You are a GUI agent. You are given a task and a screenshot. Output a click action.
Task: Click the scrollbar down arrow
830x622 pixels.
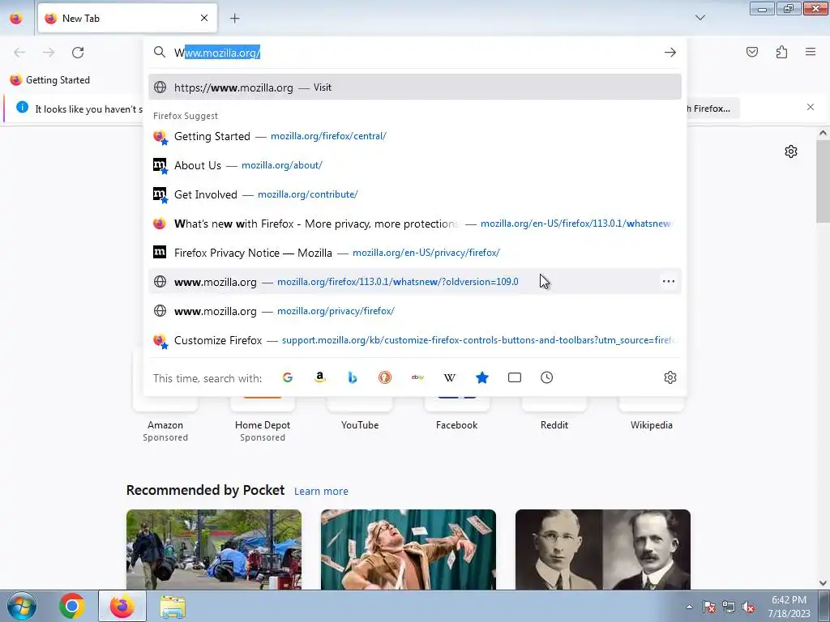(823, 583)
